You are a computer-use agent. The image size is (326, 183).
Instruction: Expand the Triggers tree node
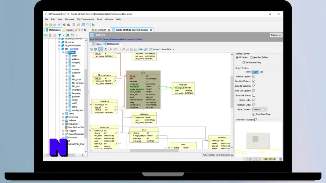pos(63,131)
